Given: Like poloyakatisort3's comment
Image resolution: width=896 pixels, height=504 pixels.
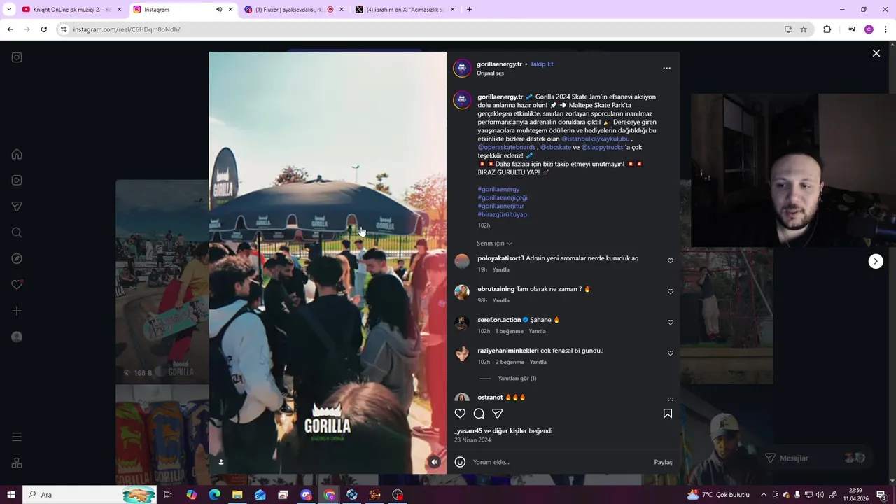Looking at the screenshot, I should tap(671, 261).
